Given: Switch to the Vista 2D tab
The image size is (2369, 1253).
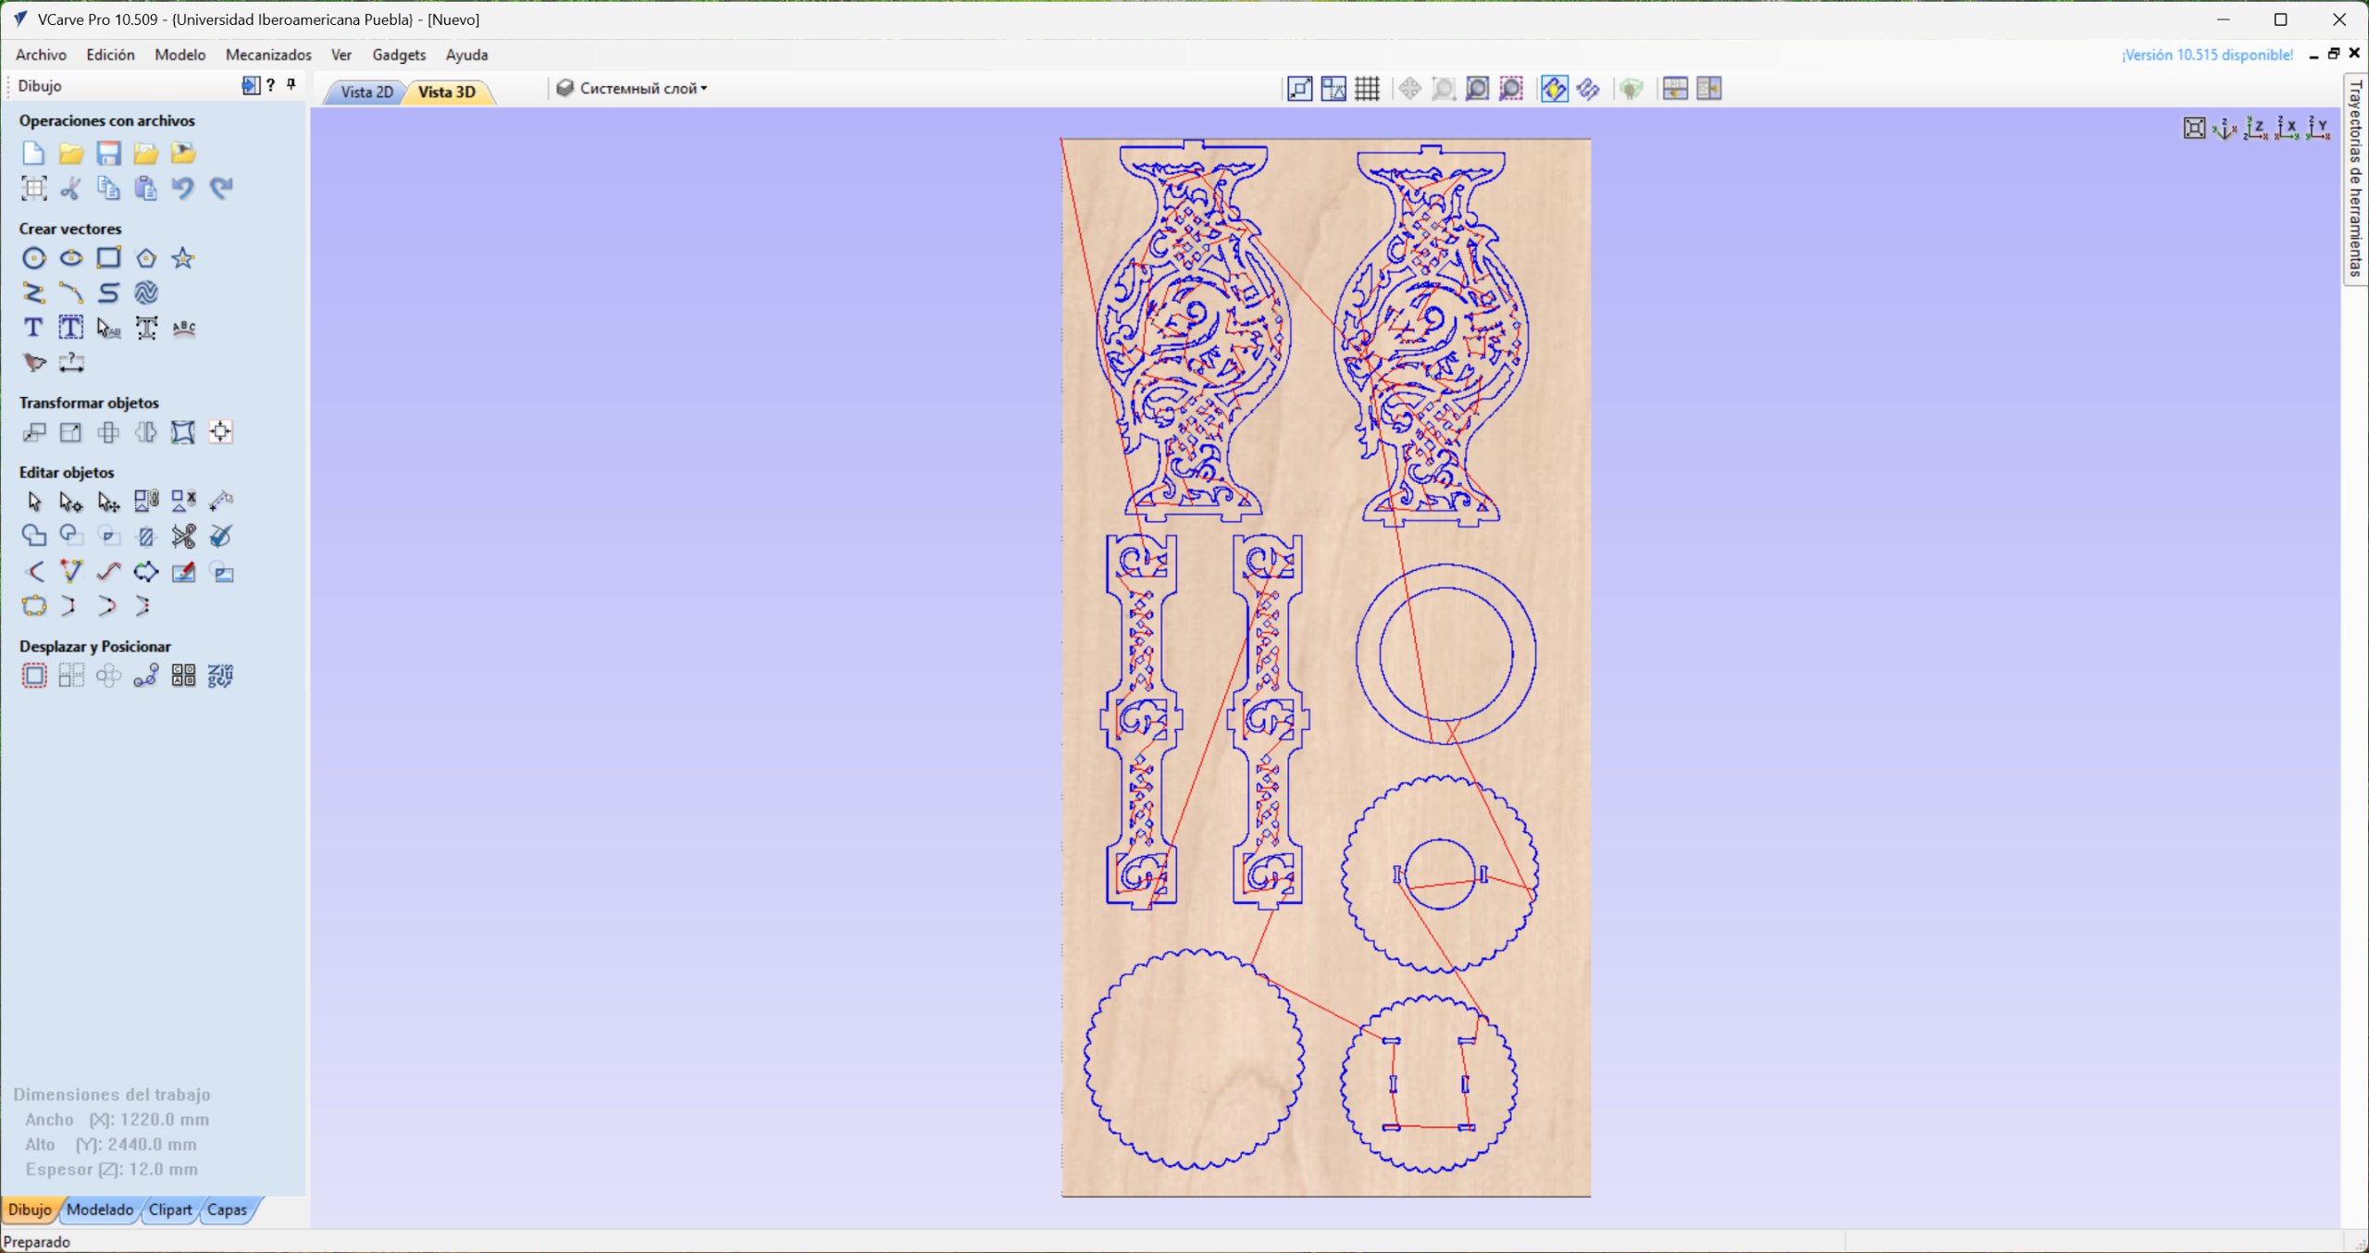Looking at the screenshot, I should (x=366, y=92).
